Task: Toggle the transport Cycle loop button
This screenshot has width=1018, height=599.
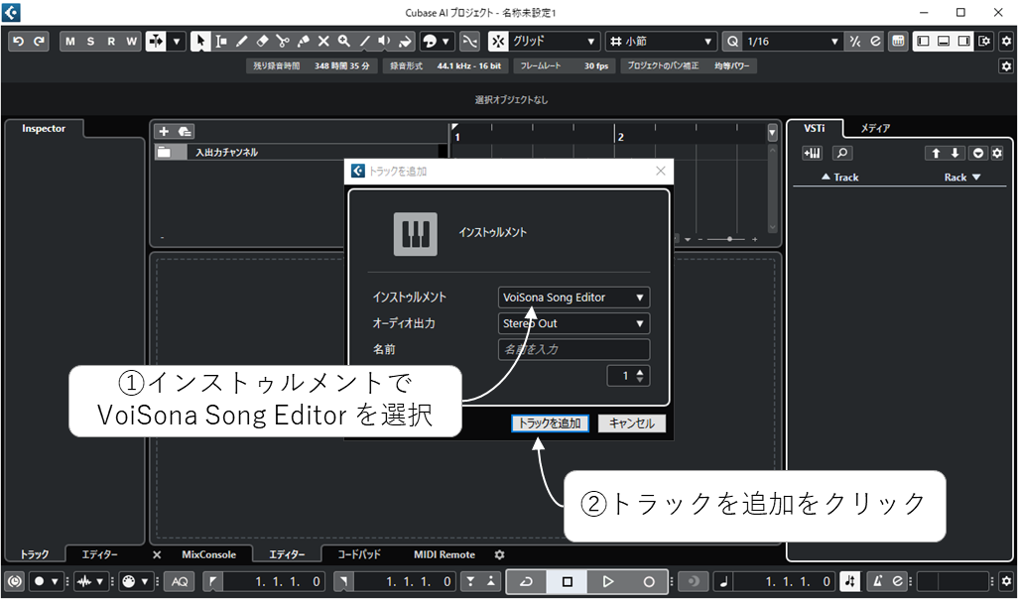Action: click(x=526, y=581)
